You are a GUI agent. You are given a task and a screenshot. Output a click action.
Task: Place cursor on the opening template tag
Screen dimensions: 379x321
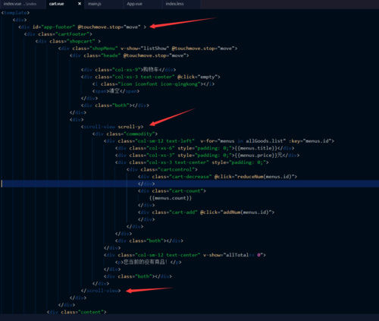15,13
